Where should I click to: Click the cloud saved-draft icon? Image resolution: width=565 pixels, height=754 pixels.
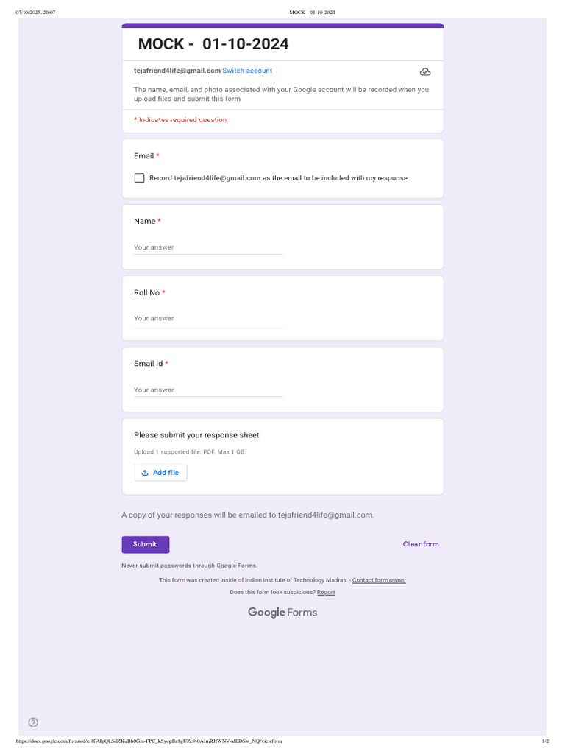[x=425, y=72]
